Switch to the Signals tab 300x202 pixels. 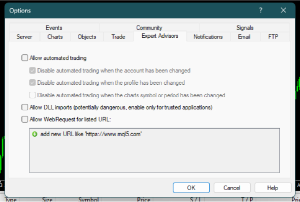pos(244,28)
